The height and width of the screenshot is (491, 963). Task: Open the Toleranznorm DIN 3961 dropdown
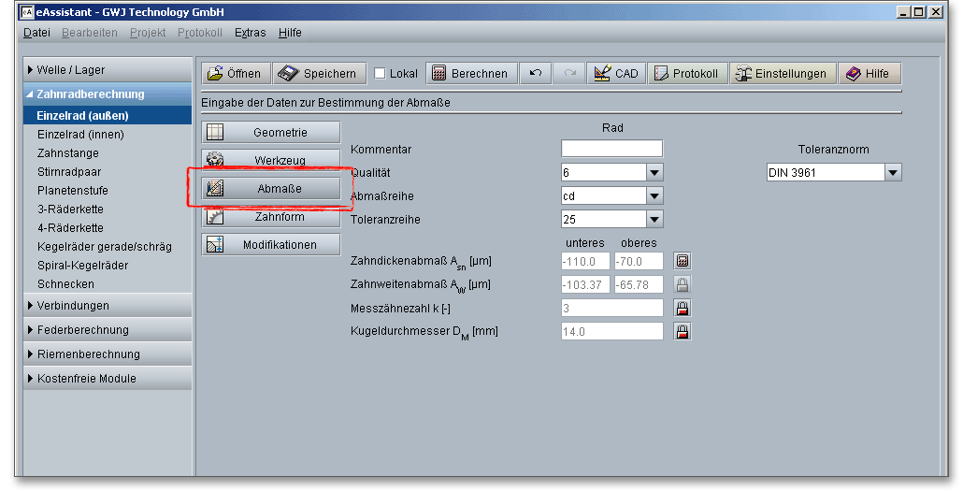pos(893,172)
